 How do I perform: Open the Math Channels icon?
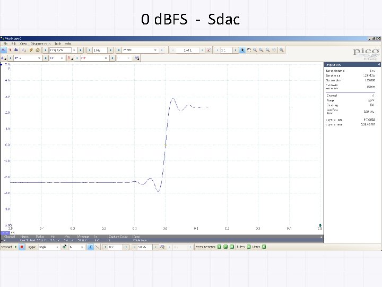pyautogui.click(x=137, y=58)
